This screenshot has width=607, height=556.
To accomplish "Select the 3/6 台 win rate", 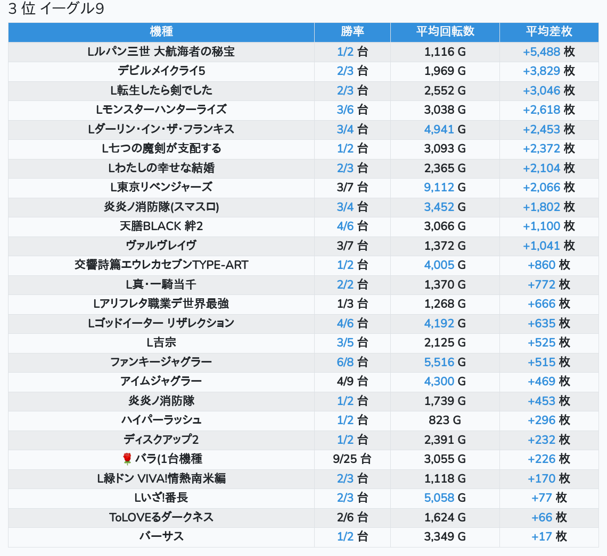I will (352, 109).
